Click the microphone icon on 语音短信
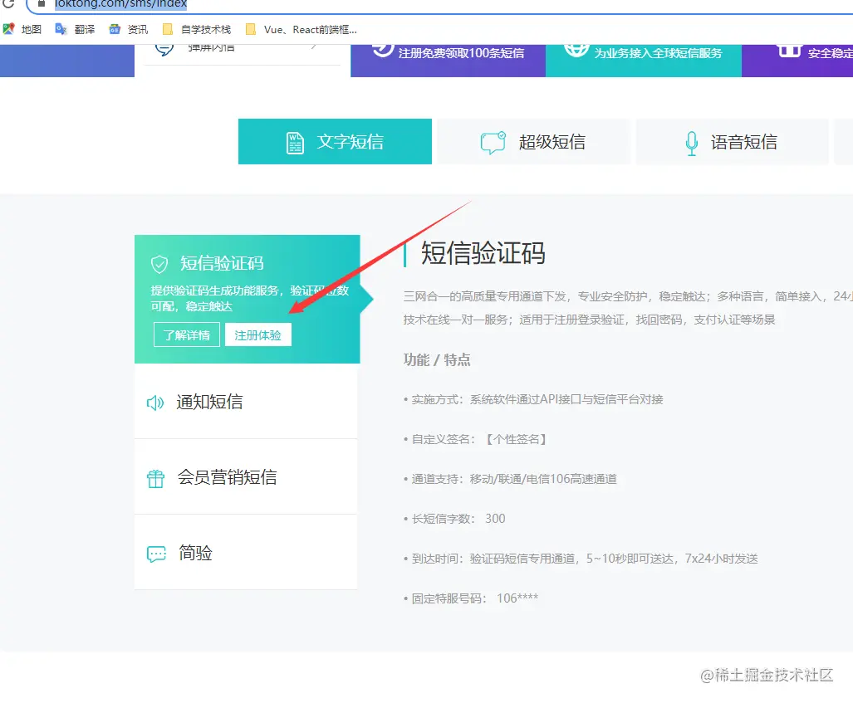Image resolution: width=853 pixels, height=703 pixels. [x=691, y=143]
